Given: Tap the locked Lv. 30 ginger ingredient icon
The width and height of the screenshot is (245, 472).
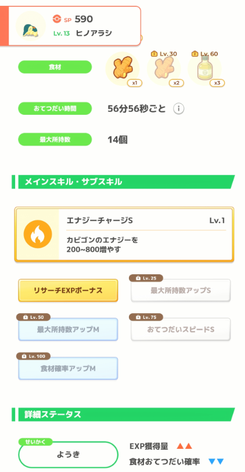Looking at the screenshot, I should click(164, 68).
